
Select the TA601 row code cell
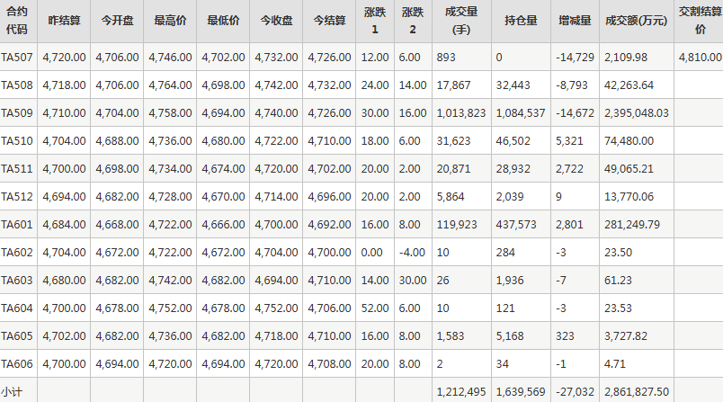coord(17,225)
